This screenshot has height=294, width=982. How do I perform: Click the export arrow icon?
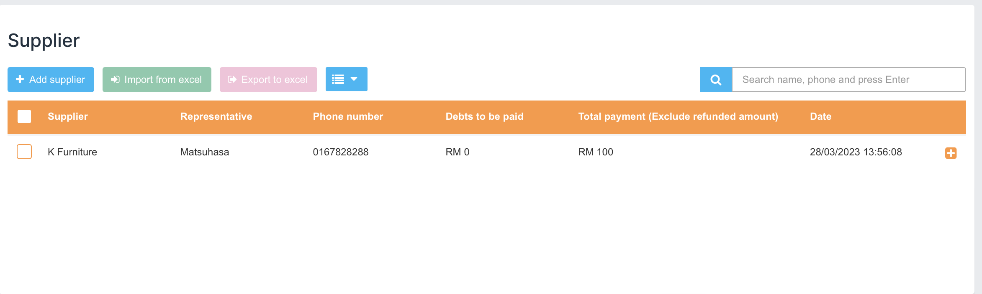232,80
